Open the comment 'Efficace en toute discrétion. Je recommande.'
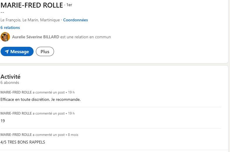 (41, 100)
